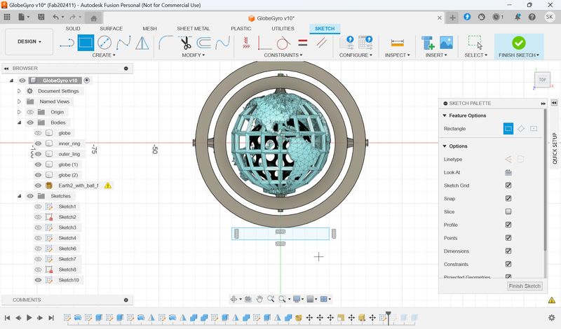Play the timeline
The image size is (561, 329).
coord(29,318)
